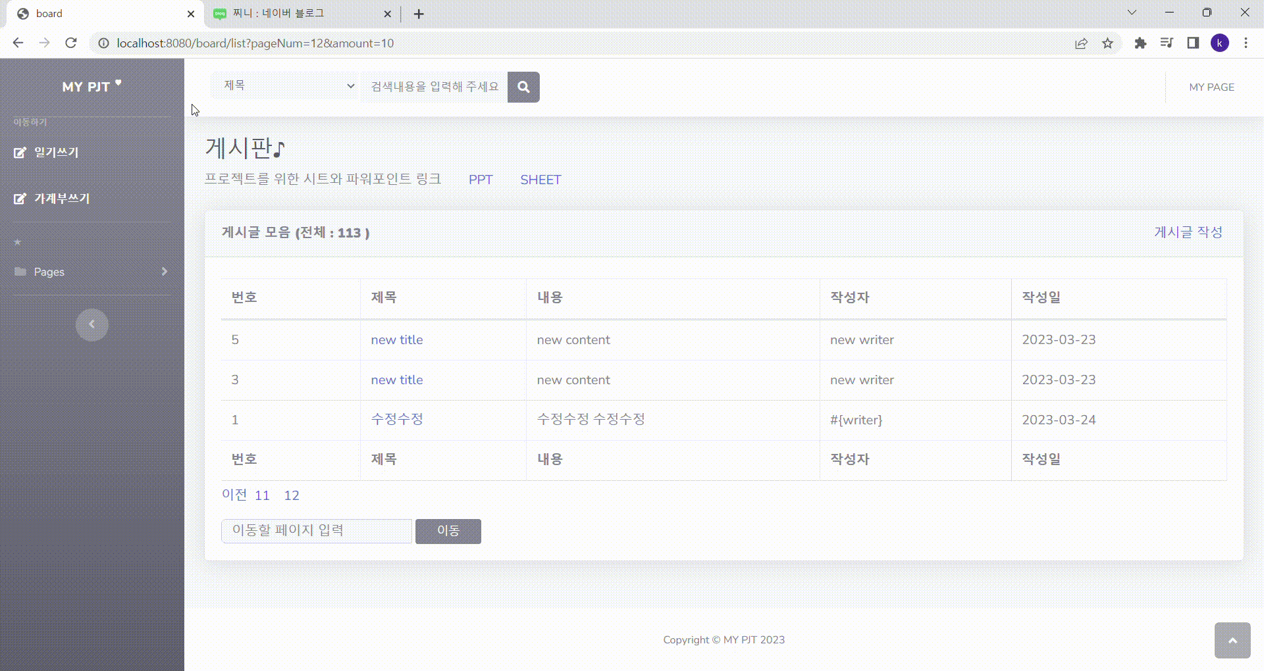Bookmark this page with the star icon
Screen dimensions: 1264x671
pyautogui.click(x=1108, y=43)
